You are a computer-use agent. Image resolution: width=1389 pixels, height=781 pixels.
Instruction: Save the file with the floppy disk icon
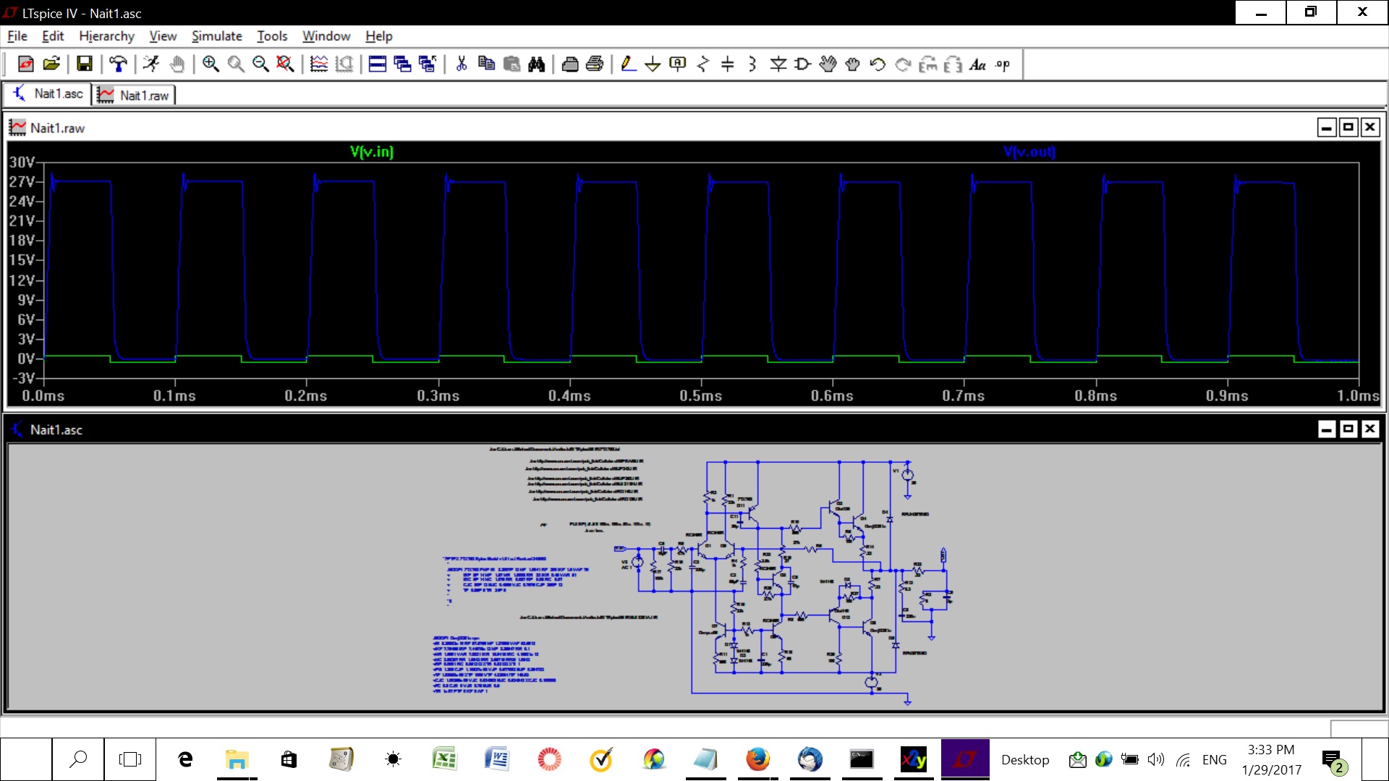(x=85, y=64)
